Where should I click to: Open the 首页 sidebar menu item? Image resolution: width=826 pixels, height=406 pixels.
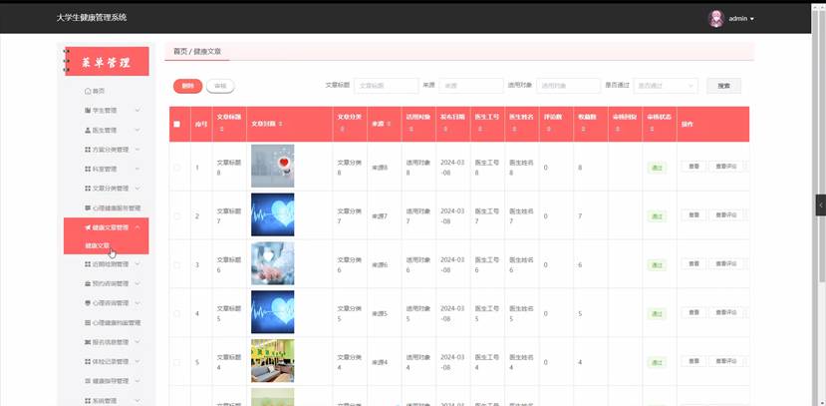click(106, 91)
